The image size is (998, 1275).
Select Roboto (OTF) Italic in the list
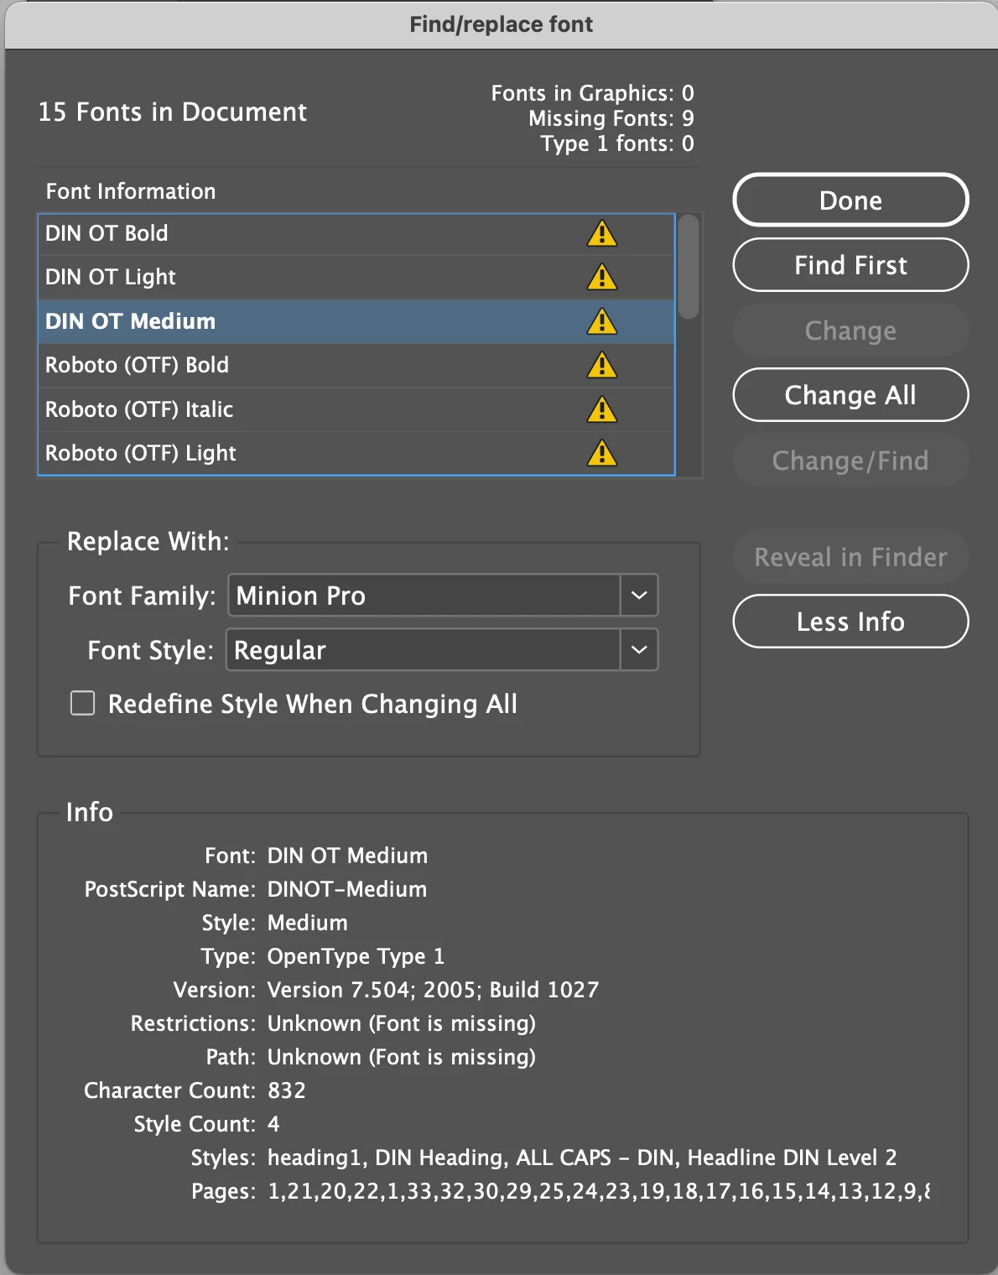(x=356, y=409)
